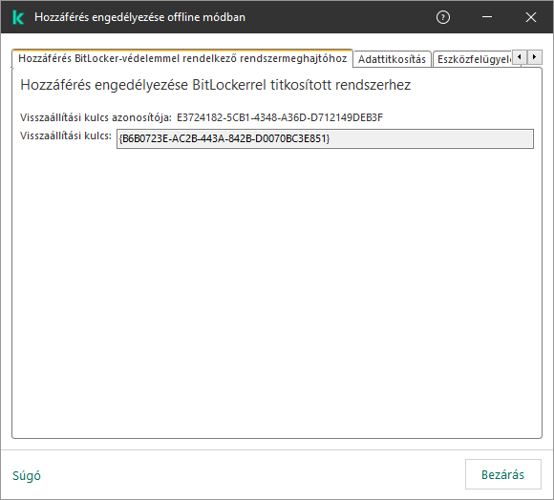Image resolution: width=554 pixels, height=500 pixels.
Task: Show more tabs with right arrow
Action: 534,57
